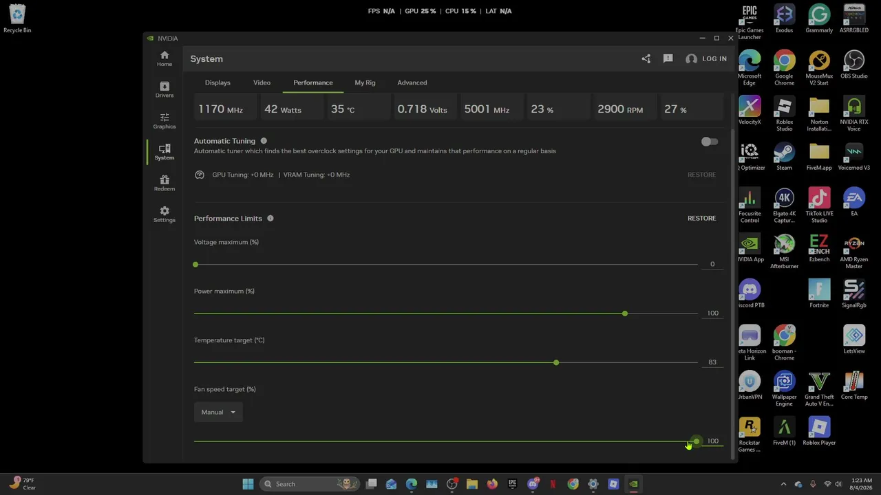The height and width of the screenshot is (495, 881).
Task: Click the Roblox Player desktop icon
Action: (819, 432)
